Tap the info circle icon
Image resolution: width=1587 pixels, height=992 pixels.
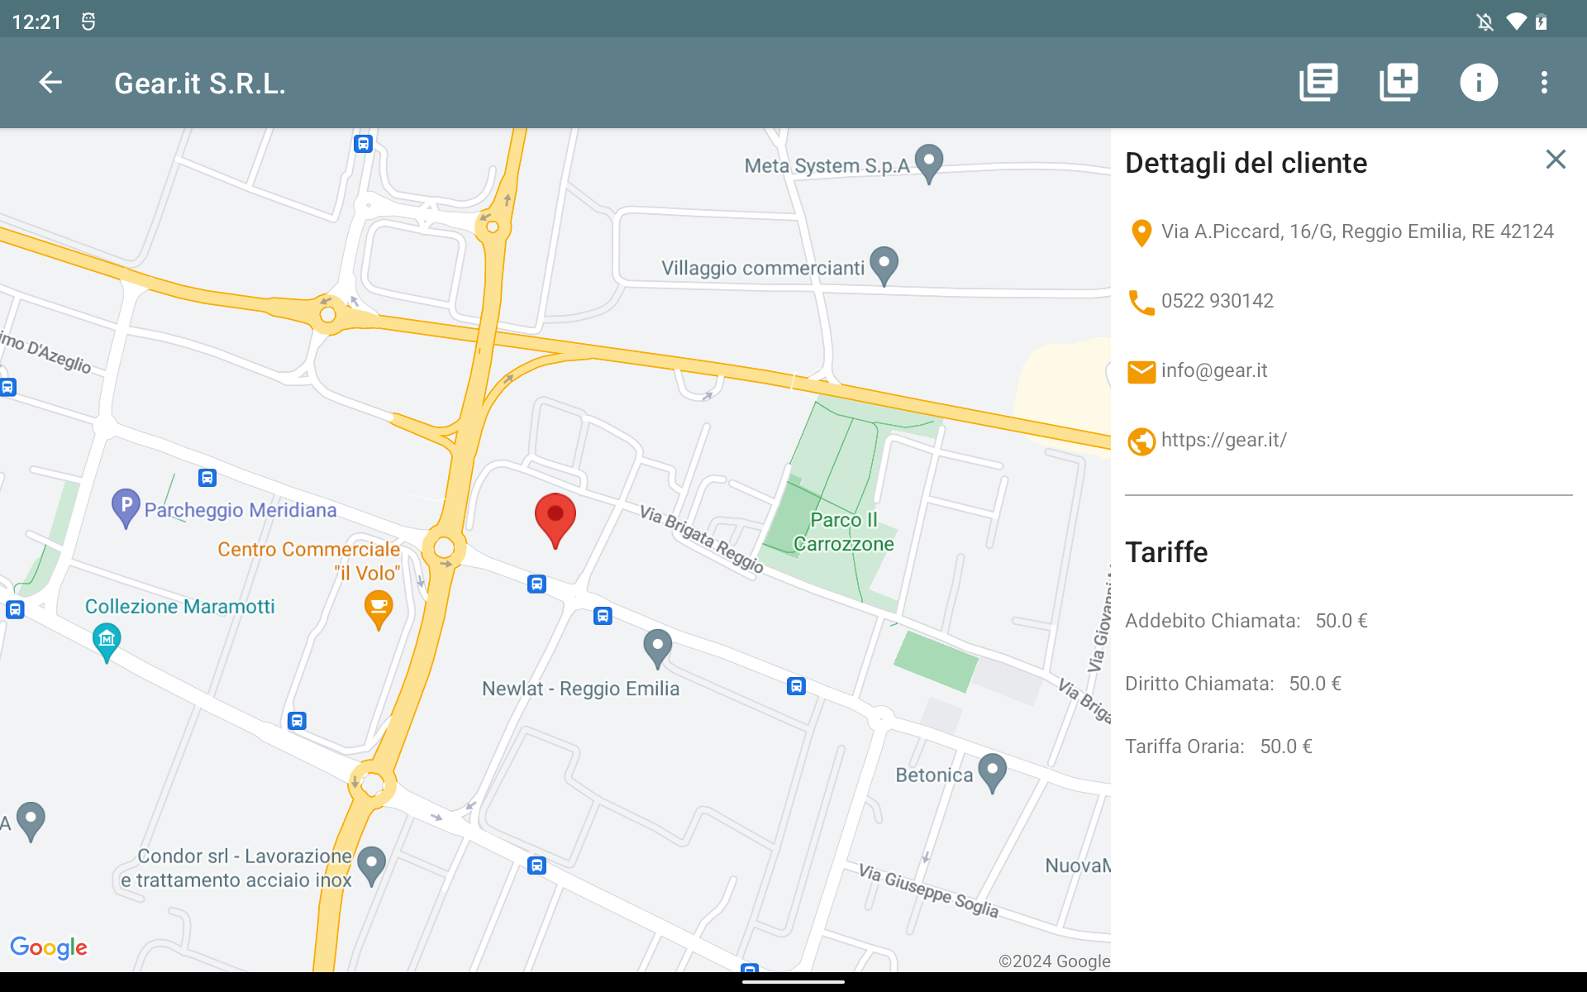(1478, 83)
